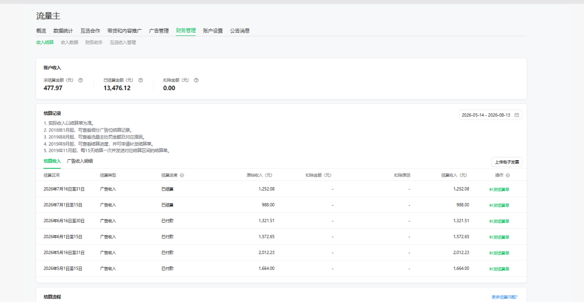The image size is (584, 302).
Task: Click 流量主 page title
Action: coord(48,17)
